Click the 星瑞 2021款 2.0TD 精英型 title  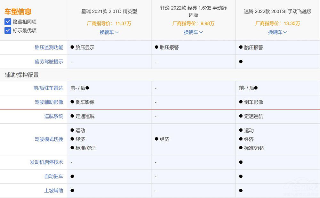(x=109, y=12)
